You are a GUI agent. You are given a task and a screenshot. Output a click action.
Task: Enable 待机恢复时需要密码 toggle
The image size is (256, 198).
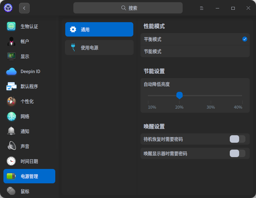tap(238, 139)
